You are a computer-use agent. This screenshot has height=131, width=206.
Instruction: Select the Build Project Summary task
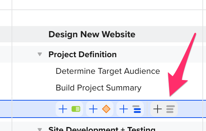tap(99, 88)
